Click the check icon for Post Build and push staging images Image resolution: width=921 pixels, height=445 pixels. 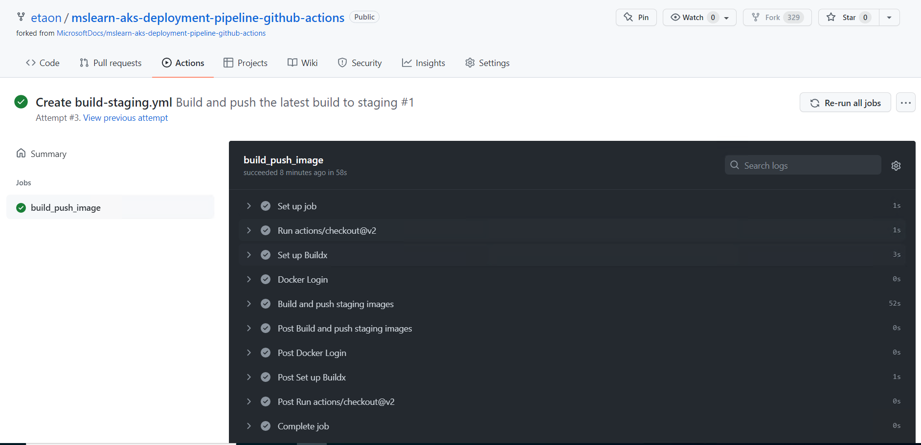click(266, 328)
